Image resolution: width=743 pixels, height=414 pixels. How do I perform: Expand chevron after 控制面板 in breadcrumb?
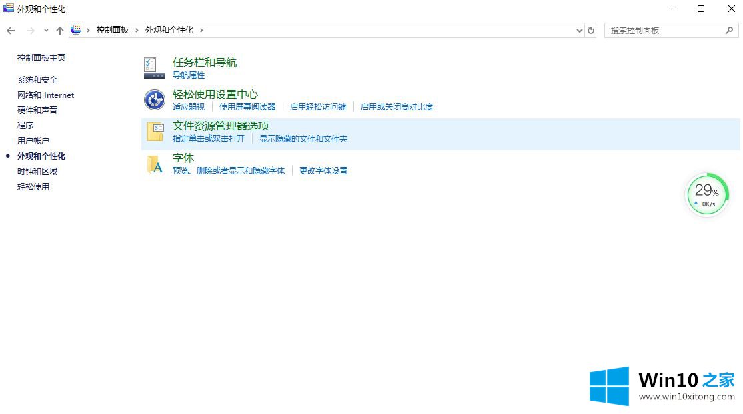coord(137,31)
